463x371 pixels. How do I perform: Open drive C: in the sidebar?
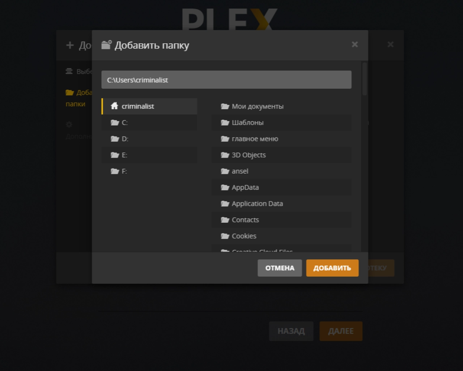pyautogui.click(x=149, y=123)
